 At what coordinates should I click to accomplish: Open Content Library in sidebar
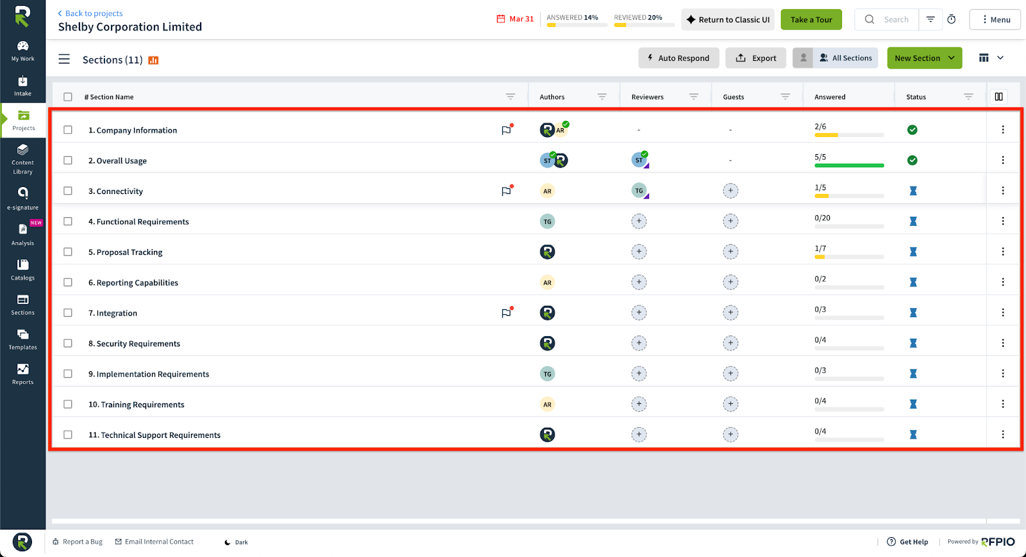22,159
